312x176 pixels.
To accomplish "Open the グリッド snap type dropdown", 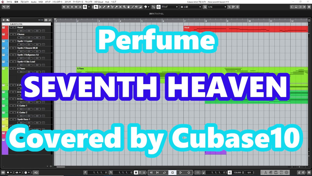I will (169, 7).
